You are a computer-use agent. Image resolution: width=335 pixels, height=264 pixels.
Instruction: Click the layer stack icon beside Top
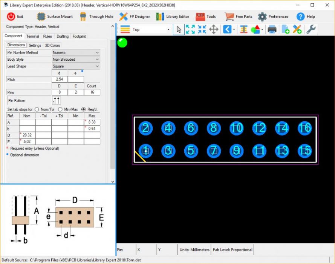point(125,29)
